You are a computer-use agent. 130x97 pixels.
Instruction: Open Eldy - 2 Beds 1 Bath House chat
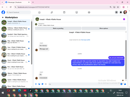[15, 42]
